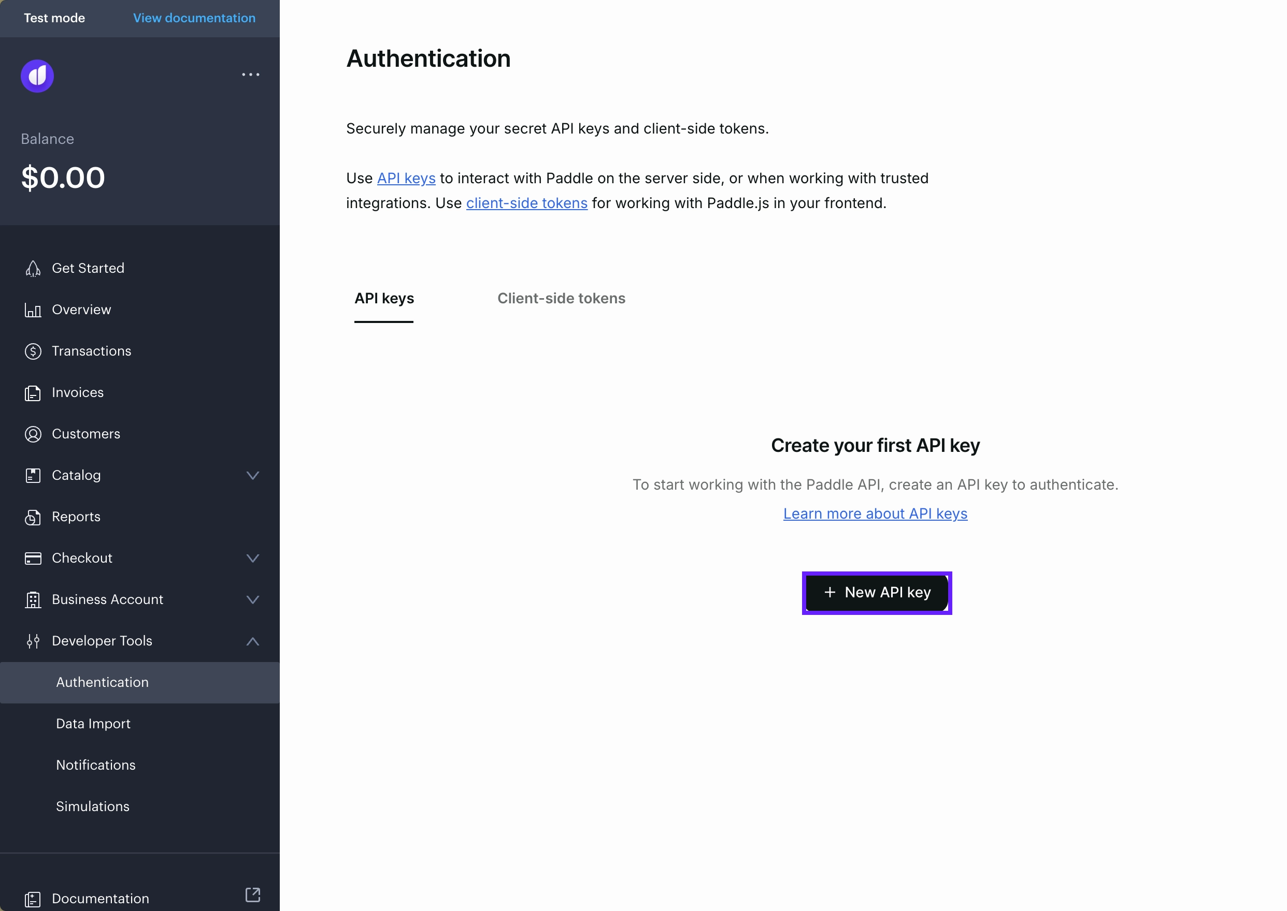
Task: Expand the Checkout section chevron
Action: (x=253, y=558)
